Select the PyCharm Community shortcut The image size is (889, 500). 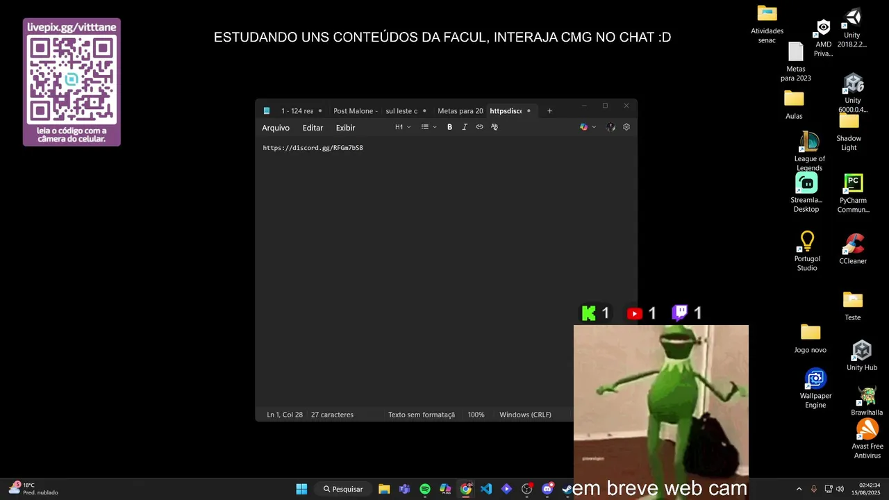click(853, 194)
